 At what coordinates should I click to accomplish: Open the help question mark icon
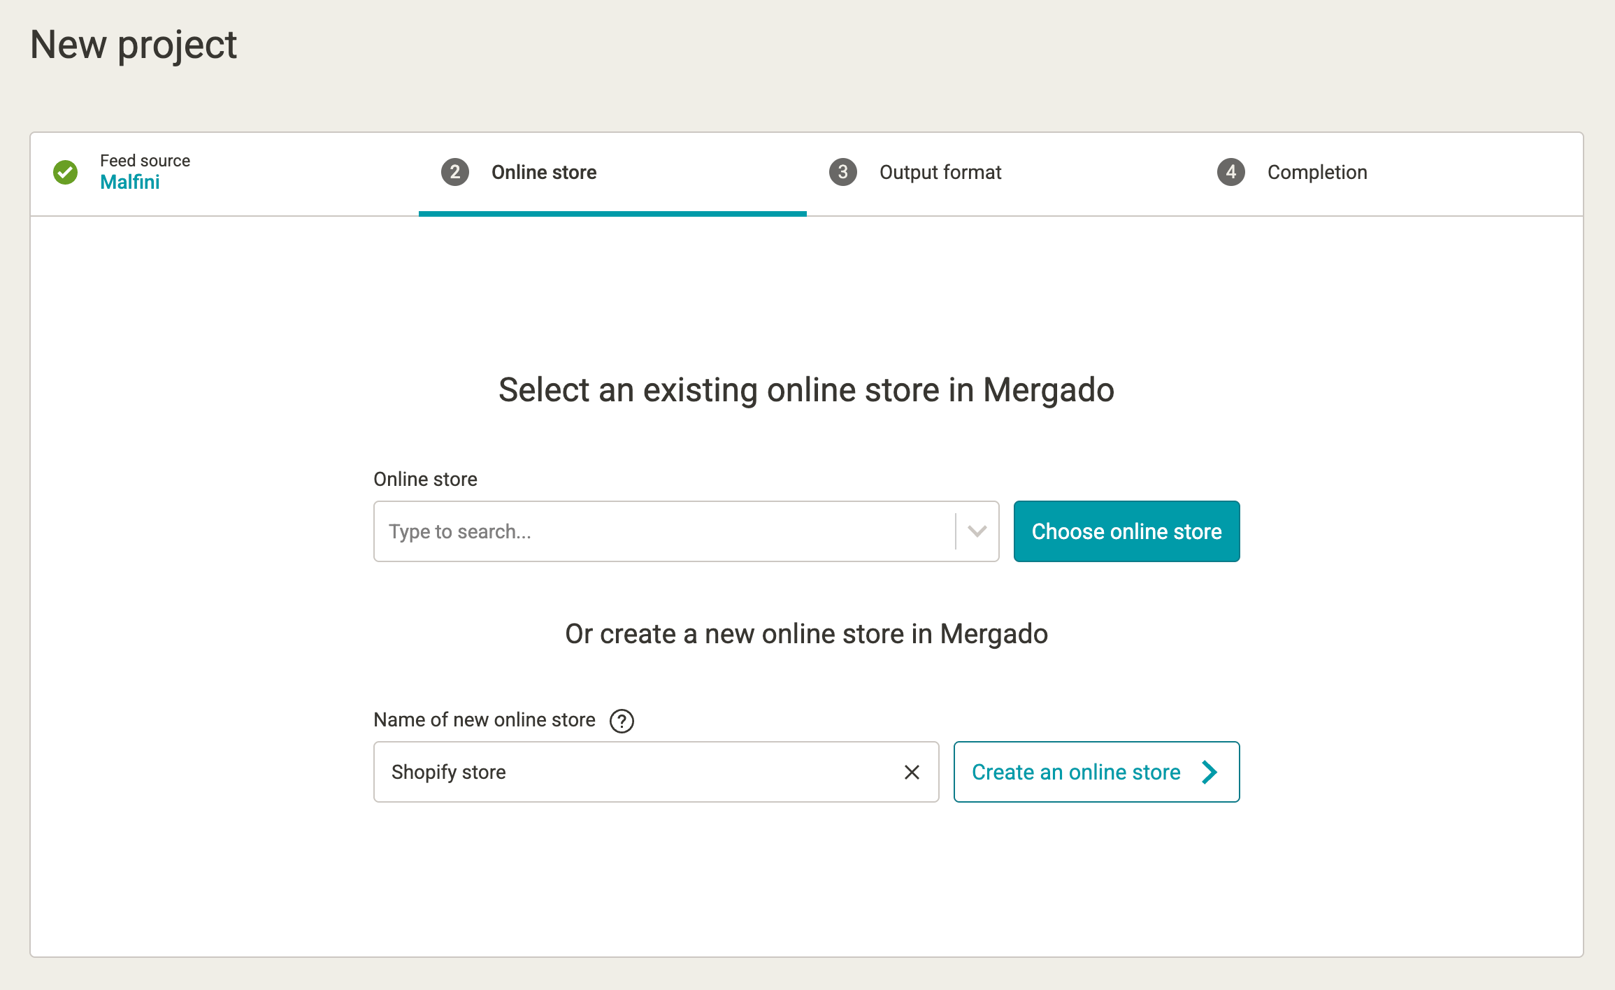point(622,721)
